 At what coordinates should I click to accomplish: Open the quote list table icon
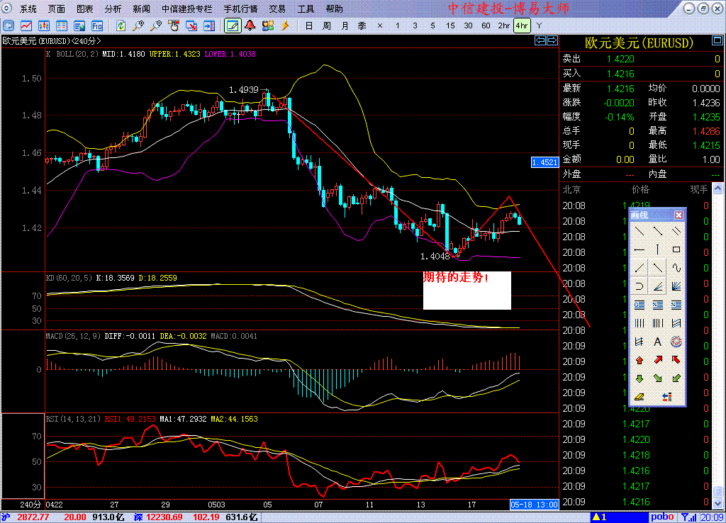(x=62, y=26)
